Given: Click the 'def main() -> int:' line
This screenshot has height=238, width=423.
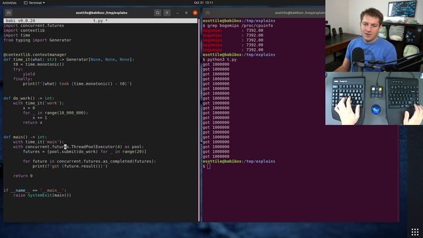Looking at the screenshot, I should [x=25, y=137].
